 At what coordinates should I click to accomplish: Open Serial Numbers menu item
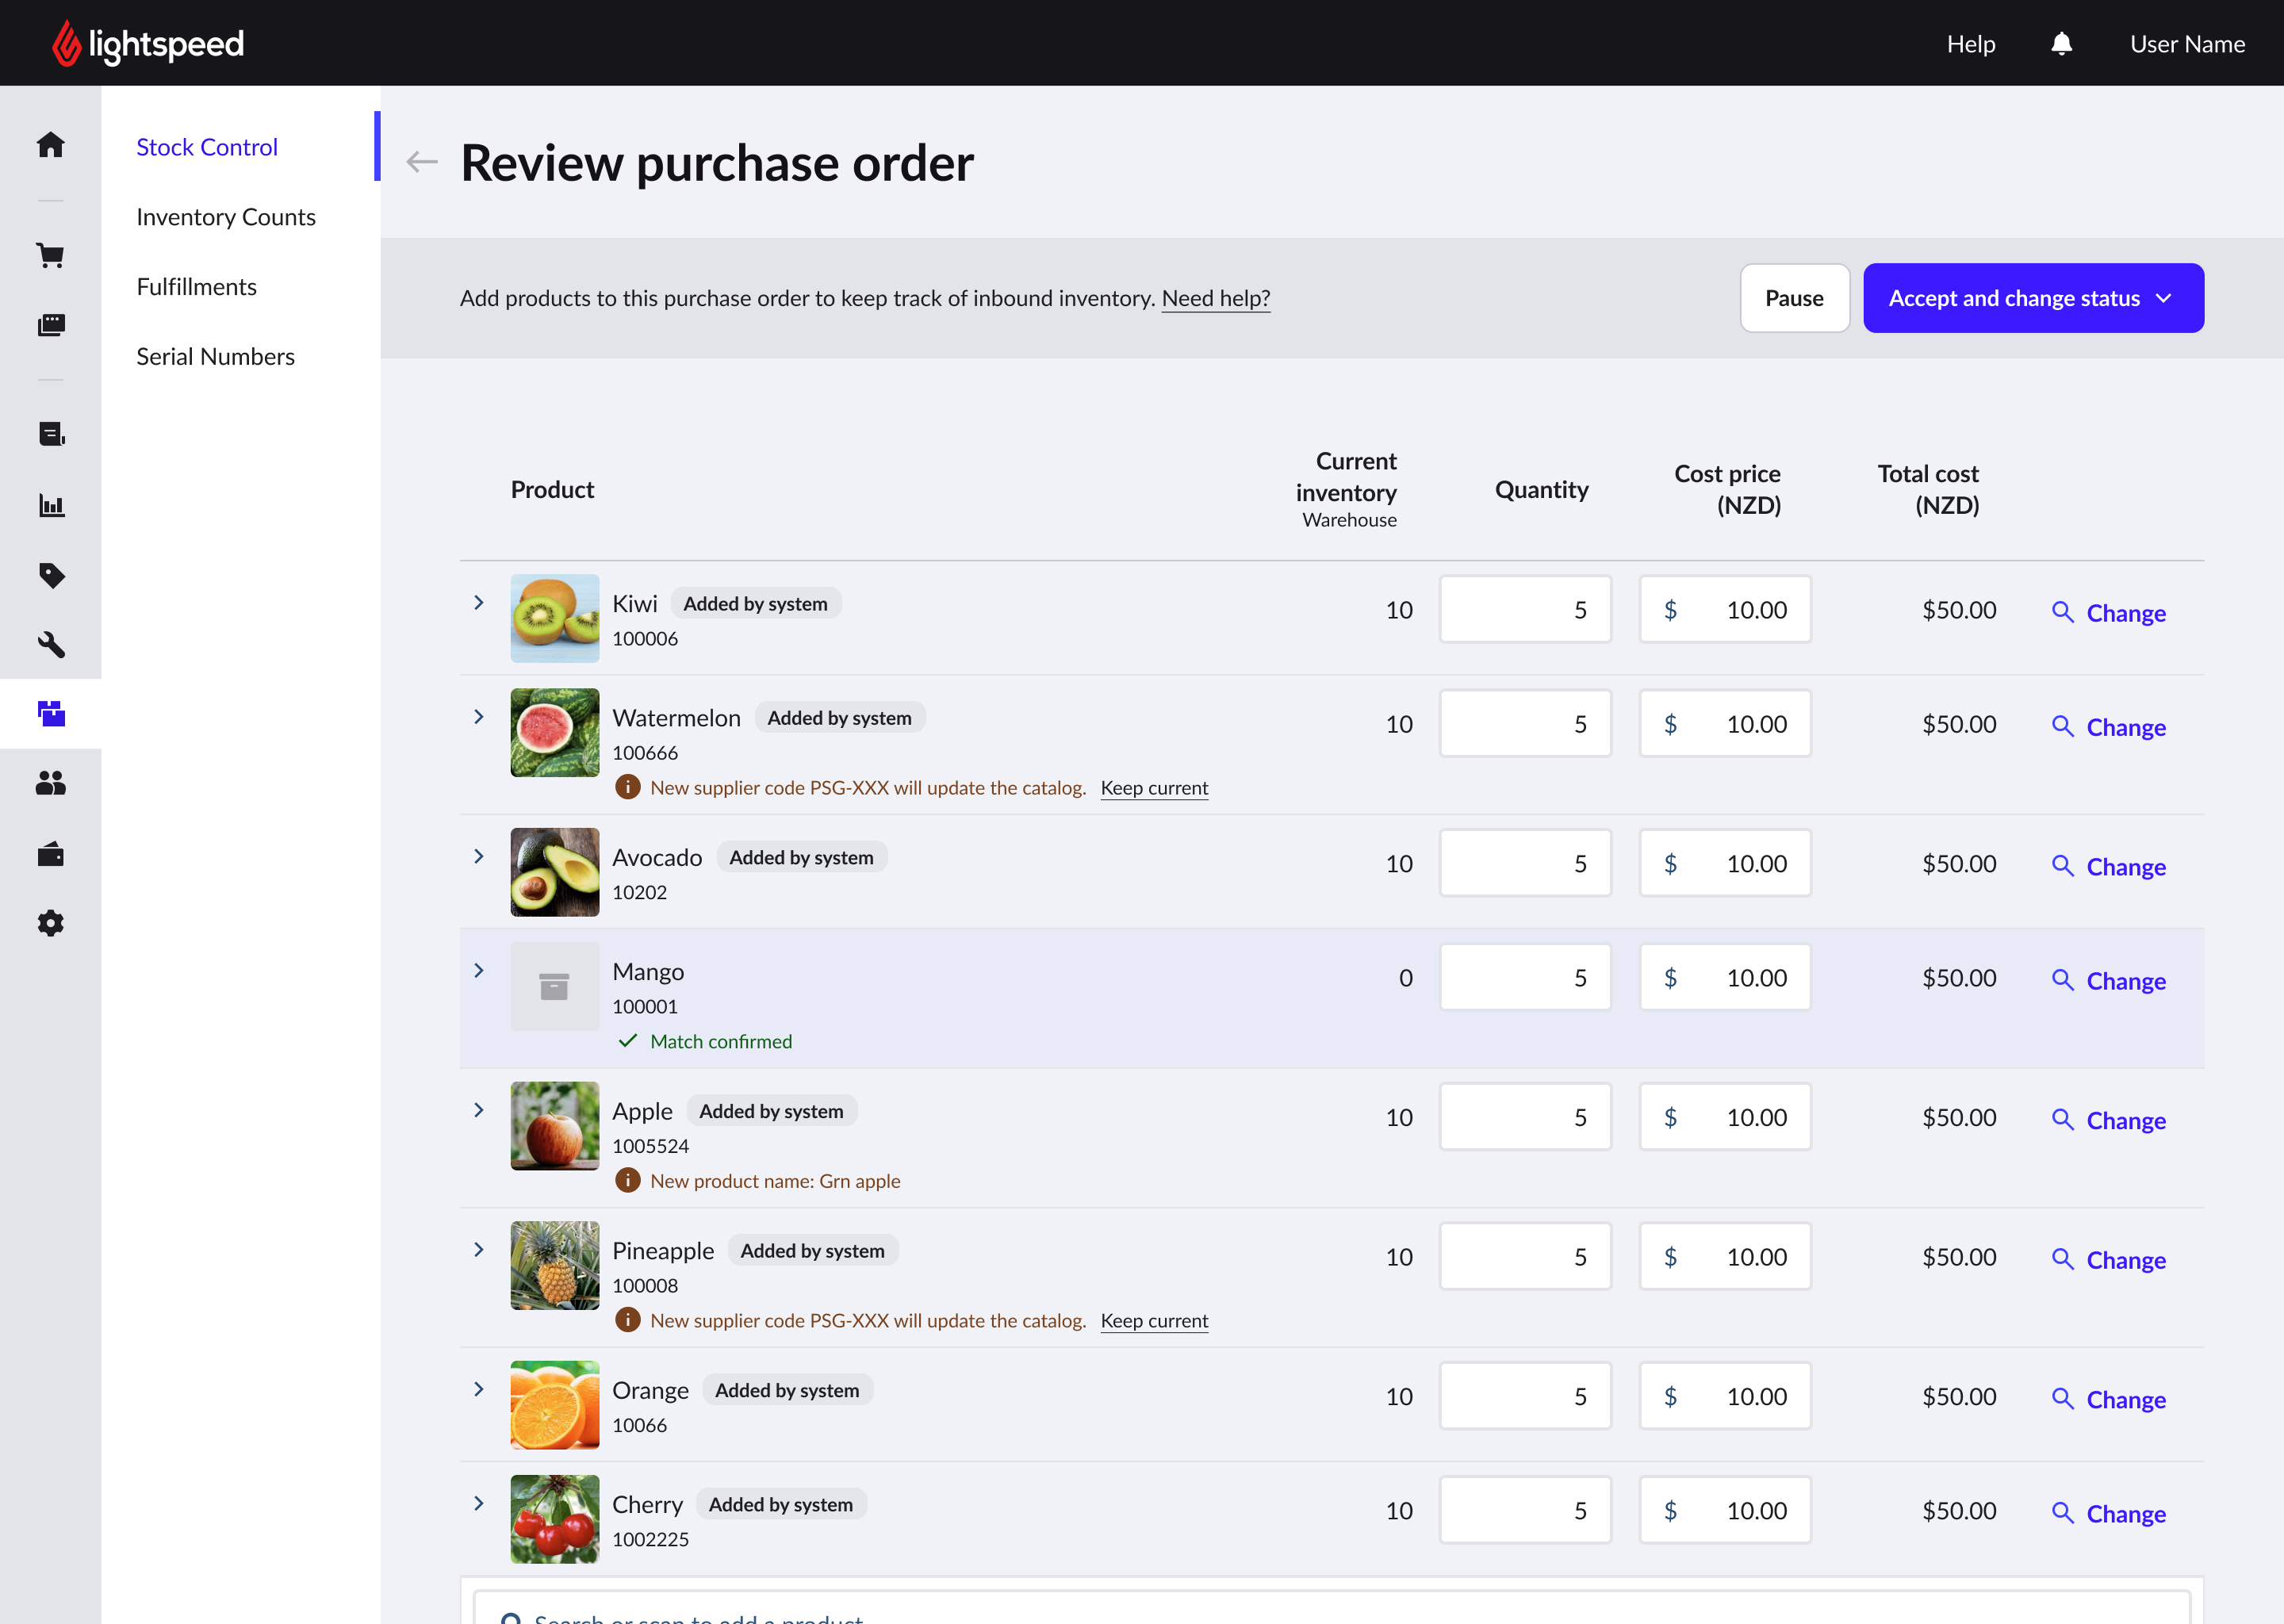[x=215, y=357]
